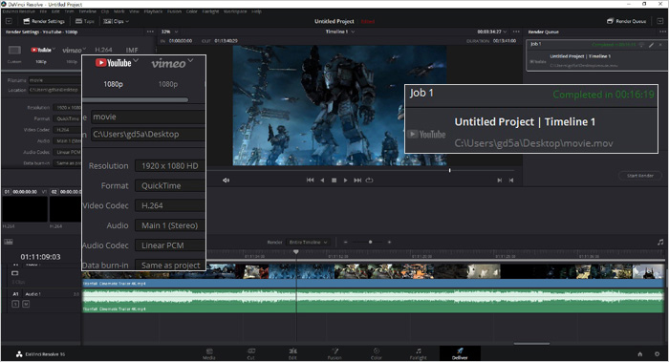The image size is (669, 362).
Task: Select the H.264 render preset
Action: 103,50
